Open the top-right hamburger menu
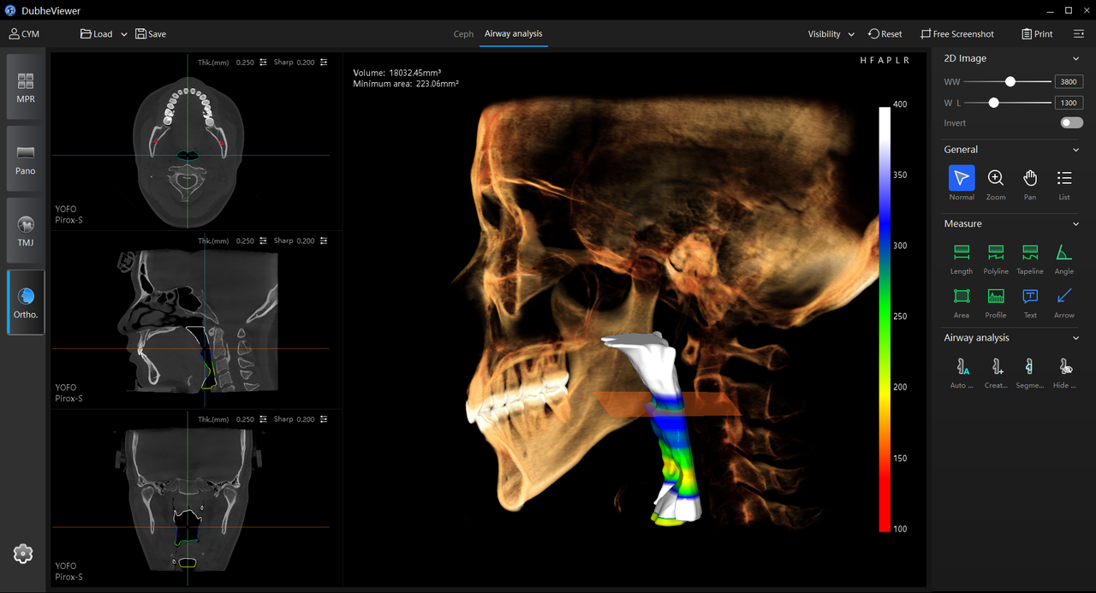 (x=1079, y=34)
